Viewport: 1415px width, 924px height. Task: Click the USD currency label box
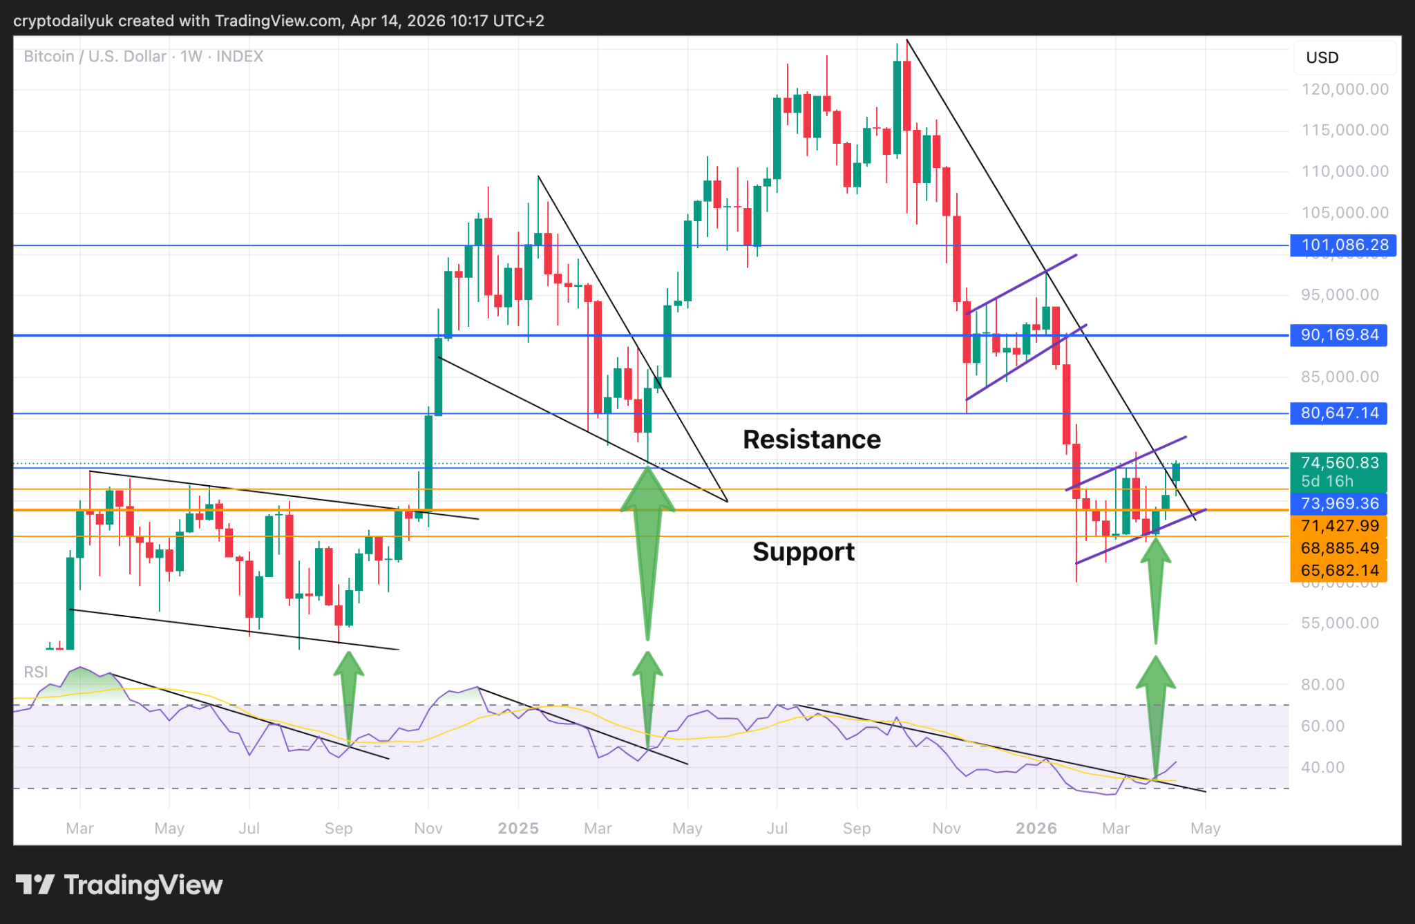point(1343,57)
